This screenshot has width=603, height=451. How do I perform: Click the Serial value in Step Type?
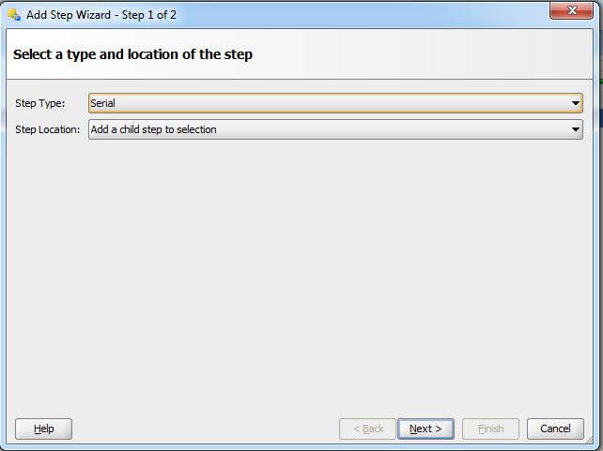[102, 103]
